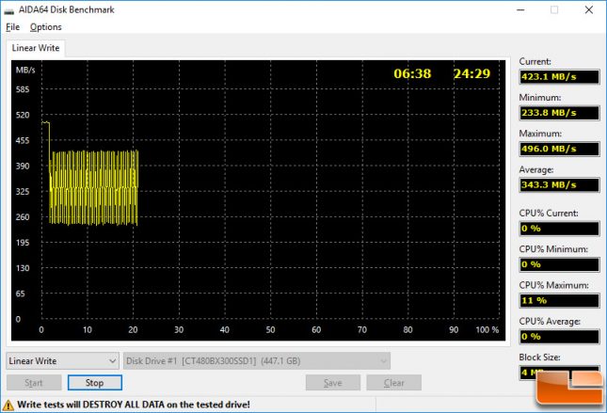Click the Stop button
The image size is (607, 413).
click(94, 383)
